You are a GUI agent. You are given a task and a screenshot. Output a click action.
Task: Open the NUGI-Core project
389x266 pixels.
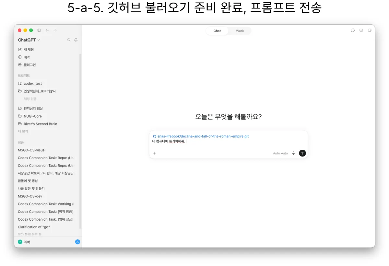pos(30,116)
